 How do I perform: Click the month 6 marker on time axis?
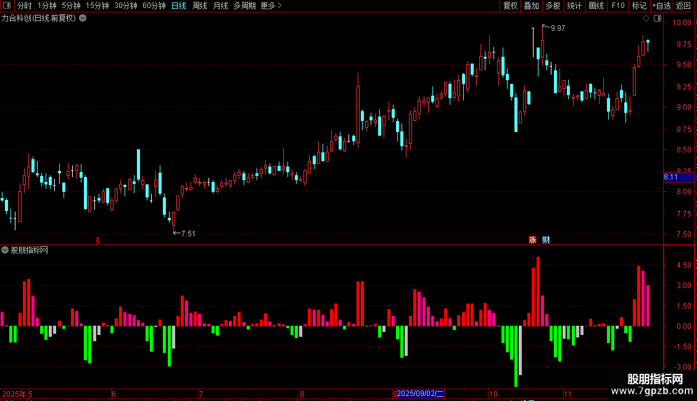[113, 394]
